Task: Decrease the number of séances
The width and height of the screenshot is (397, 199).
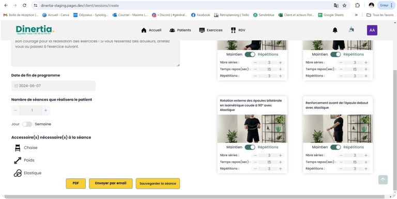Action: pyautogui.click(x=16, y=110)
